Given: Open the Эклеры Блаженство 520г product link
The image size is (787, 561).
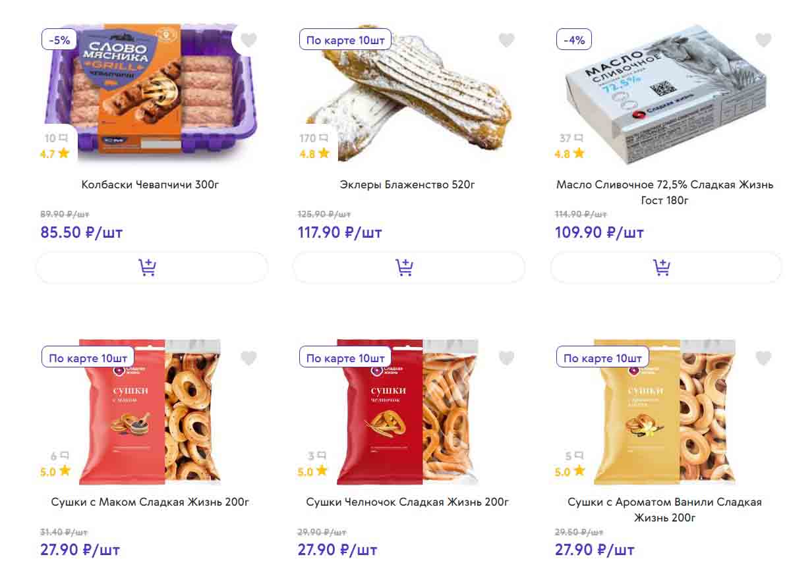Looking at the screenshot, I should [x=407, y=184].
